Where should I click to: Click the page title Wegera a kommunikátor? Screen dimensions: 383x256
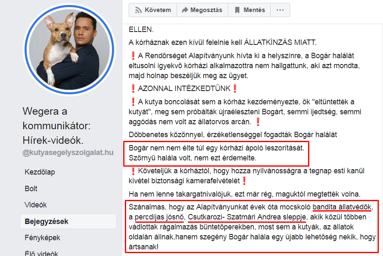click(57, 126)
